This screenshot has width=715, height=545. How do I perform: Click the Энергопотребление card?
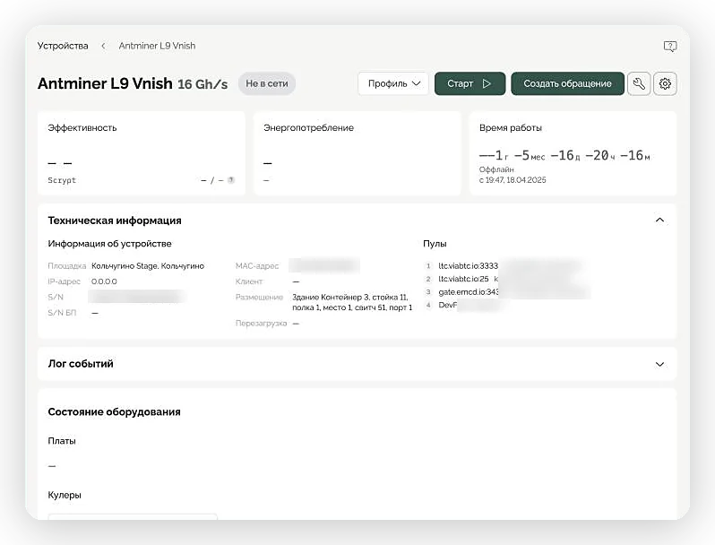pos(357,153)
